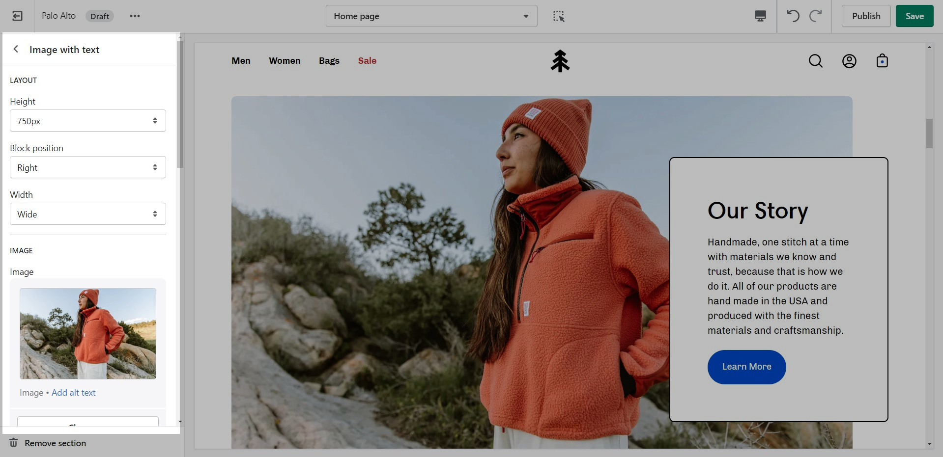Open the Home page template selector
The height and width of the screenshot is (457, 943).
coord(431,16)
